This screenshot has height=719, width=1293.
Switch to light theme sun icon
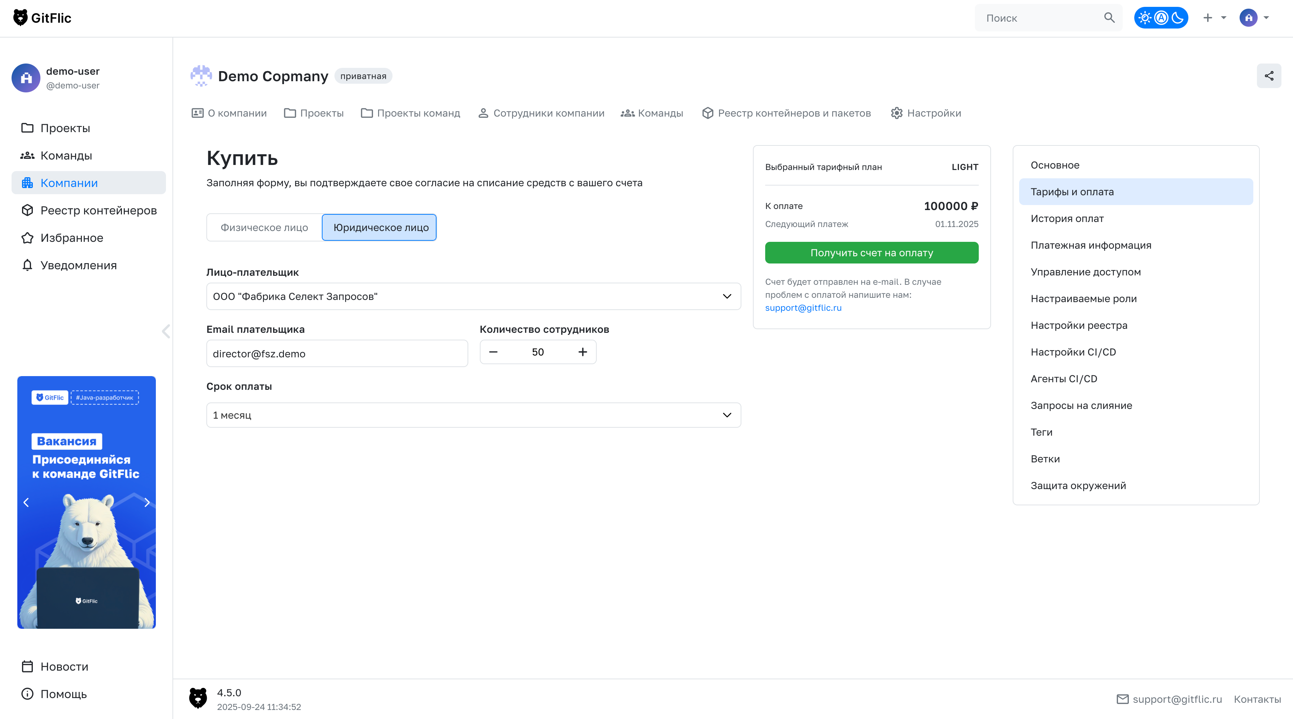coord(1144,18)
